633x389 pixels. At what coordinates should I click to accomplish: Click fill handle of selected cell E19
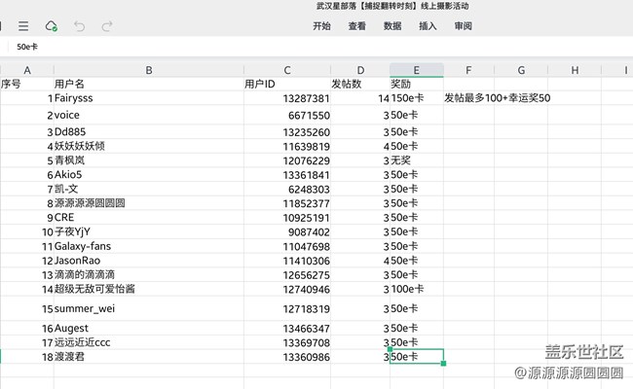(443, 363)
